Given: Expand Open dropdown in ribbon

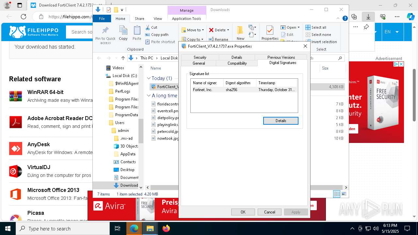Looking at the screenshot, I should coord(290,27).
